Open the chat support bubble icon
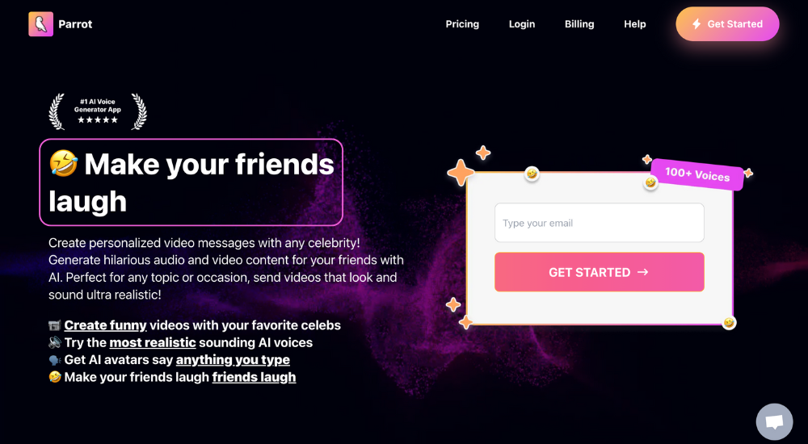 point(774,422)
